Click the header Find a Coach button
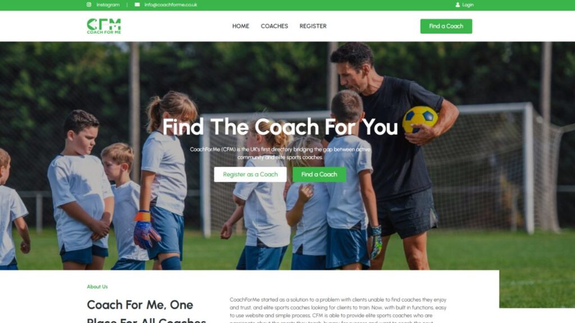The image size is (575, 323). click(x=446, y=26)
